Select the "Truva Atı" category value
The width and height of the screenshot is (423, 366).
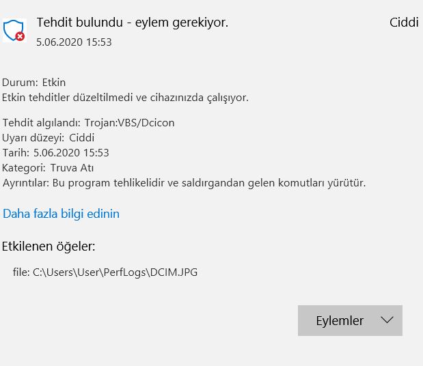(x=72, y=167)
